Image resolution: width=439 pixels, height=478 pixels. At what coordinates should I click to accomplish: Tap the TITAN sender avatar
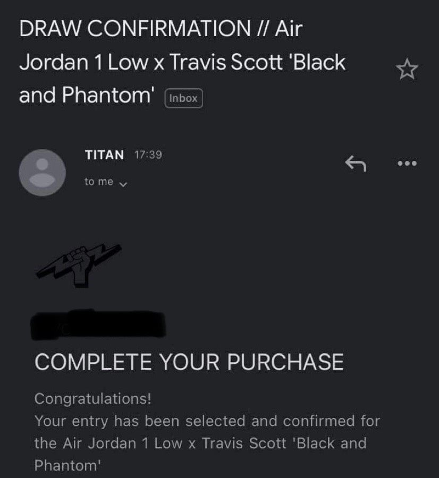[43, 173]
